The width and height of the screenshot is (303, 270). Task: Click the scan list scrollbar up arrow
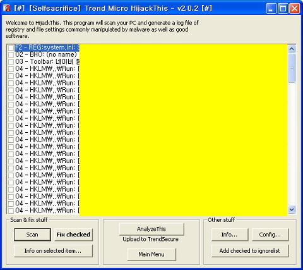[x=292, y=49]
